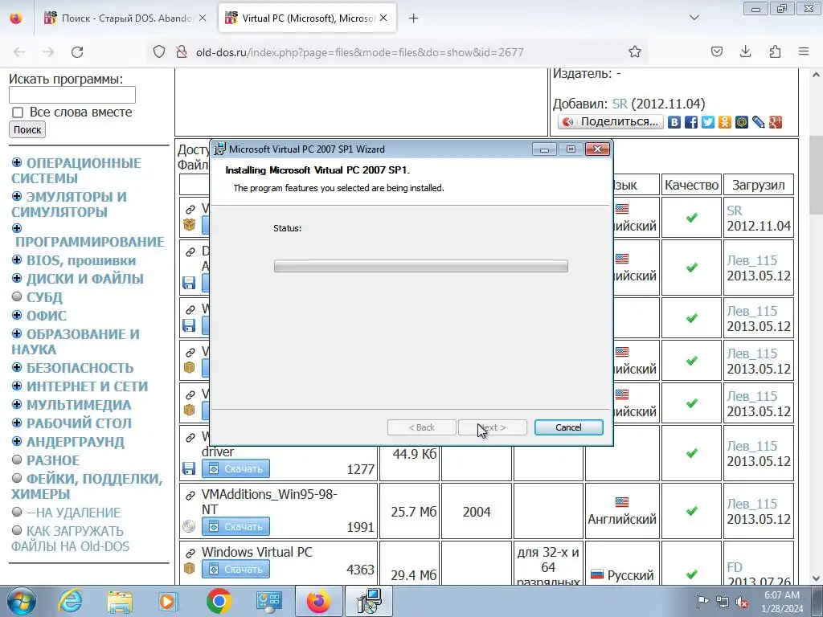This screenshot has width=823, height=617.
Task: Open the Pocket save icon
Action: click(716, 52)
